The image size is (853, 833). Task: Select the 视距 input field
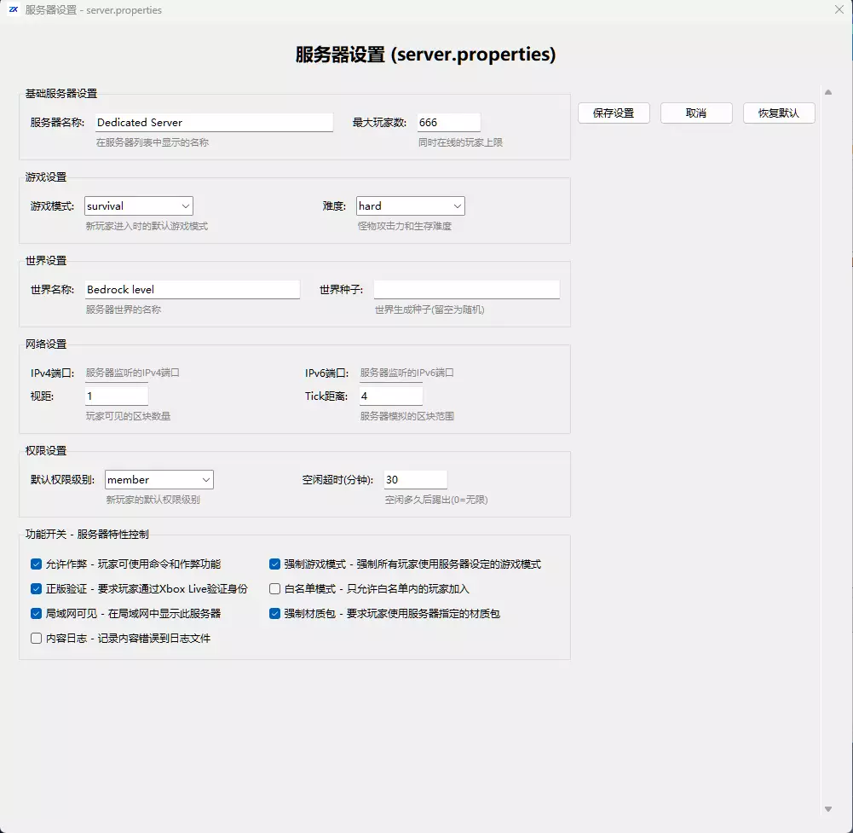(117, 396)
